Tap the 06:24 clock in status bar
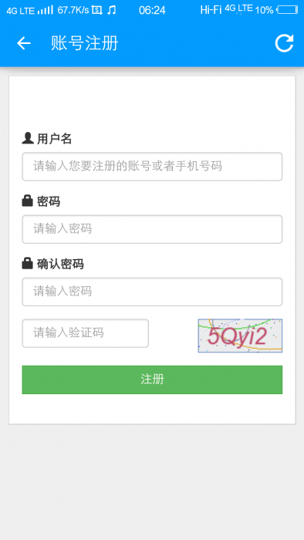Viewport: 304px width, 540px height. click(x=152, y=10)
